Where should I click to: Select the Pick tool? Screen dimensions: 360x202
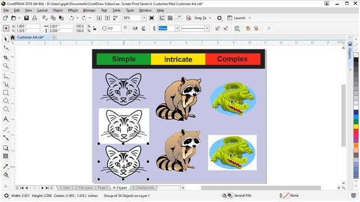click(x=6, y=39)
